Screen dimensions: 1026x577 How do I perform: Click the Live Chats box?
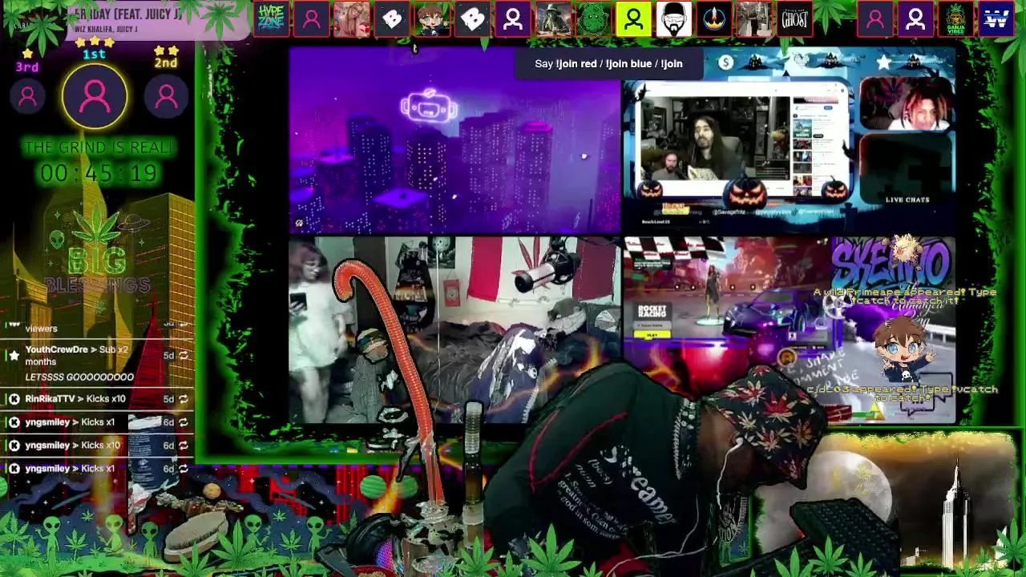point(907,170)
